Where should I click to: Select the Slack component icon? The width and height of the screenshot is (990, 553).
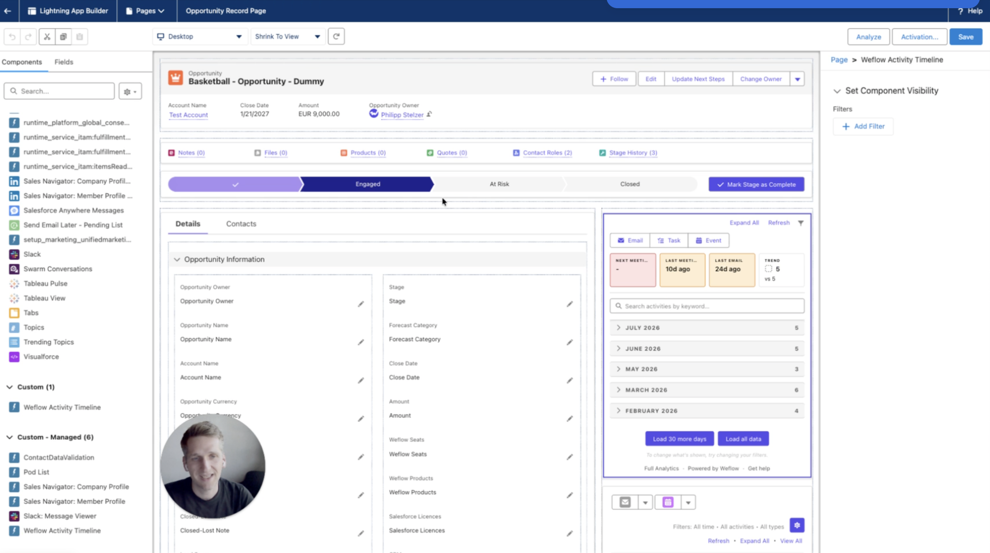[x=14, y=254]
